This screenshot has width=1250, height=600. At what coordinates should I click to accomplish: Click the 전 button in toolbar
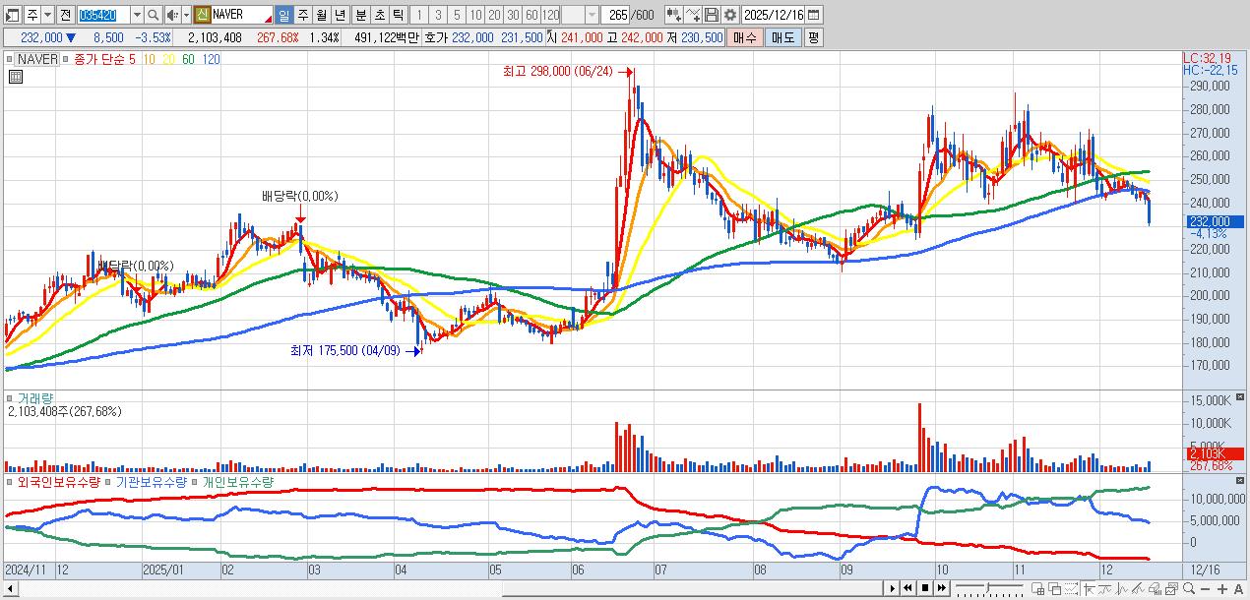65,16
